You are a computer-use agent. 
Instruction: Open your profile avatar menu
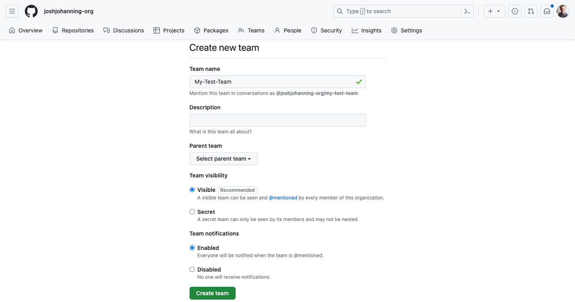pyautogui.click(x=563, y=11)
